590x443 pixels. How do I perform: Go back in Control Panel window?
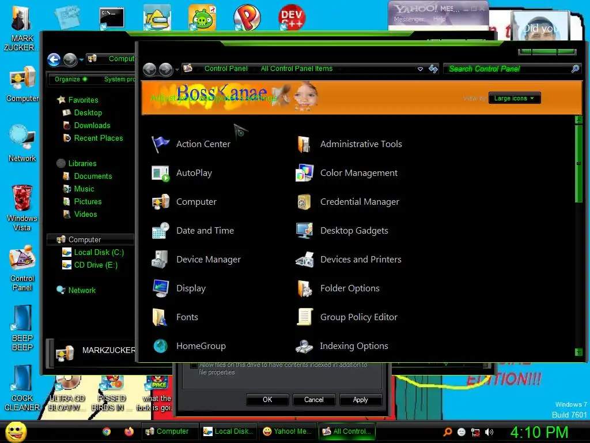[150, 70]
